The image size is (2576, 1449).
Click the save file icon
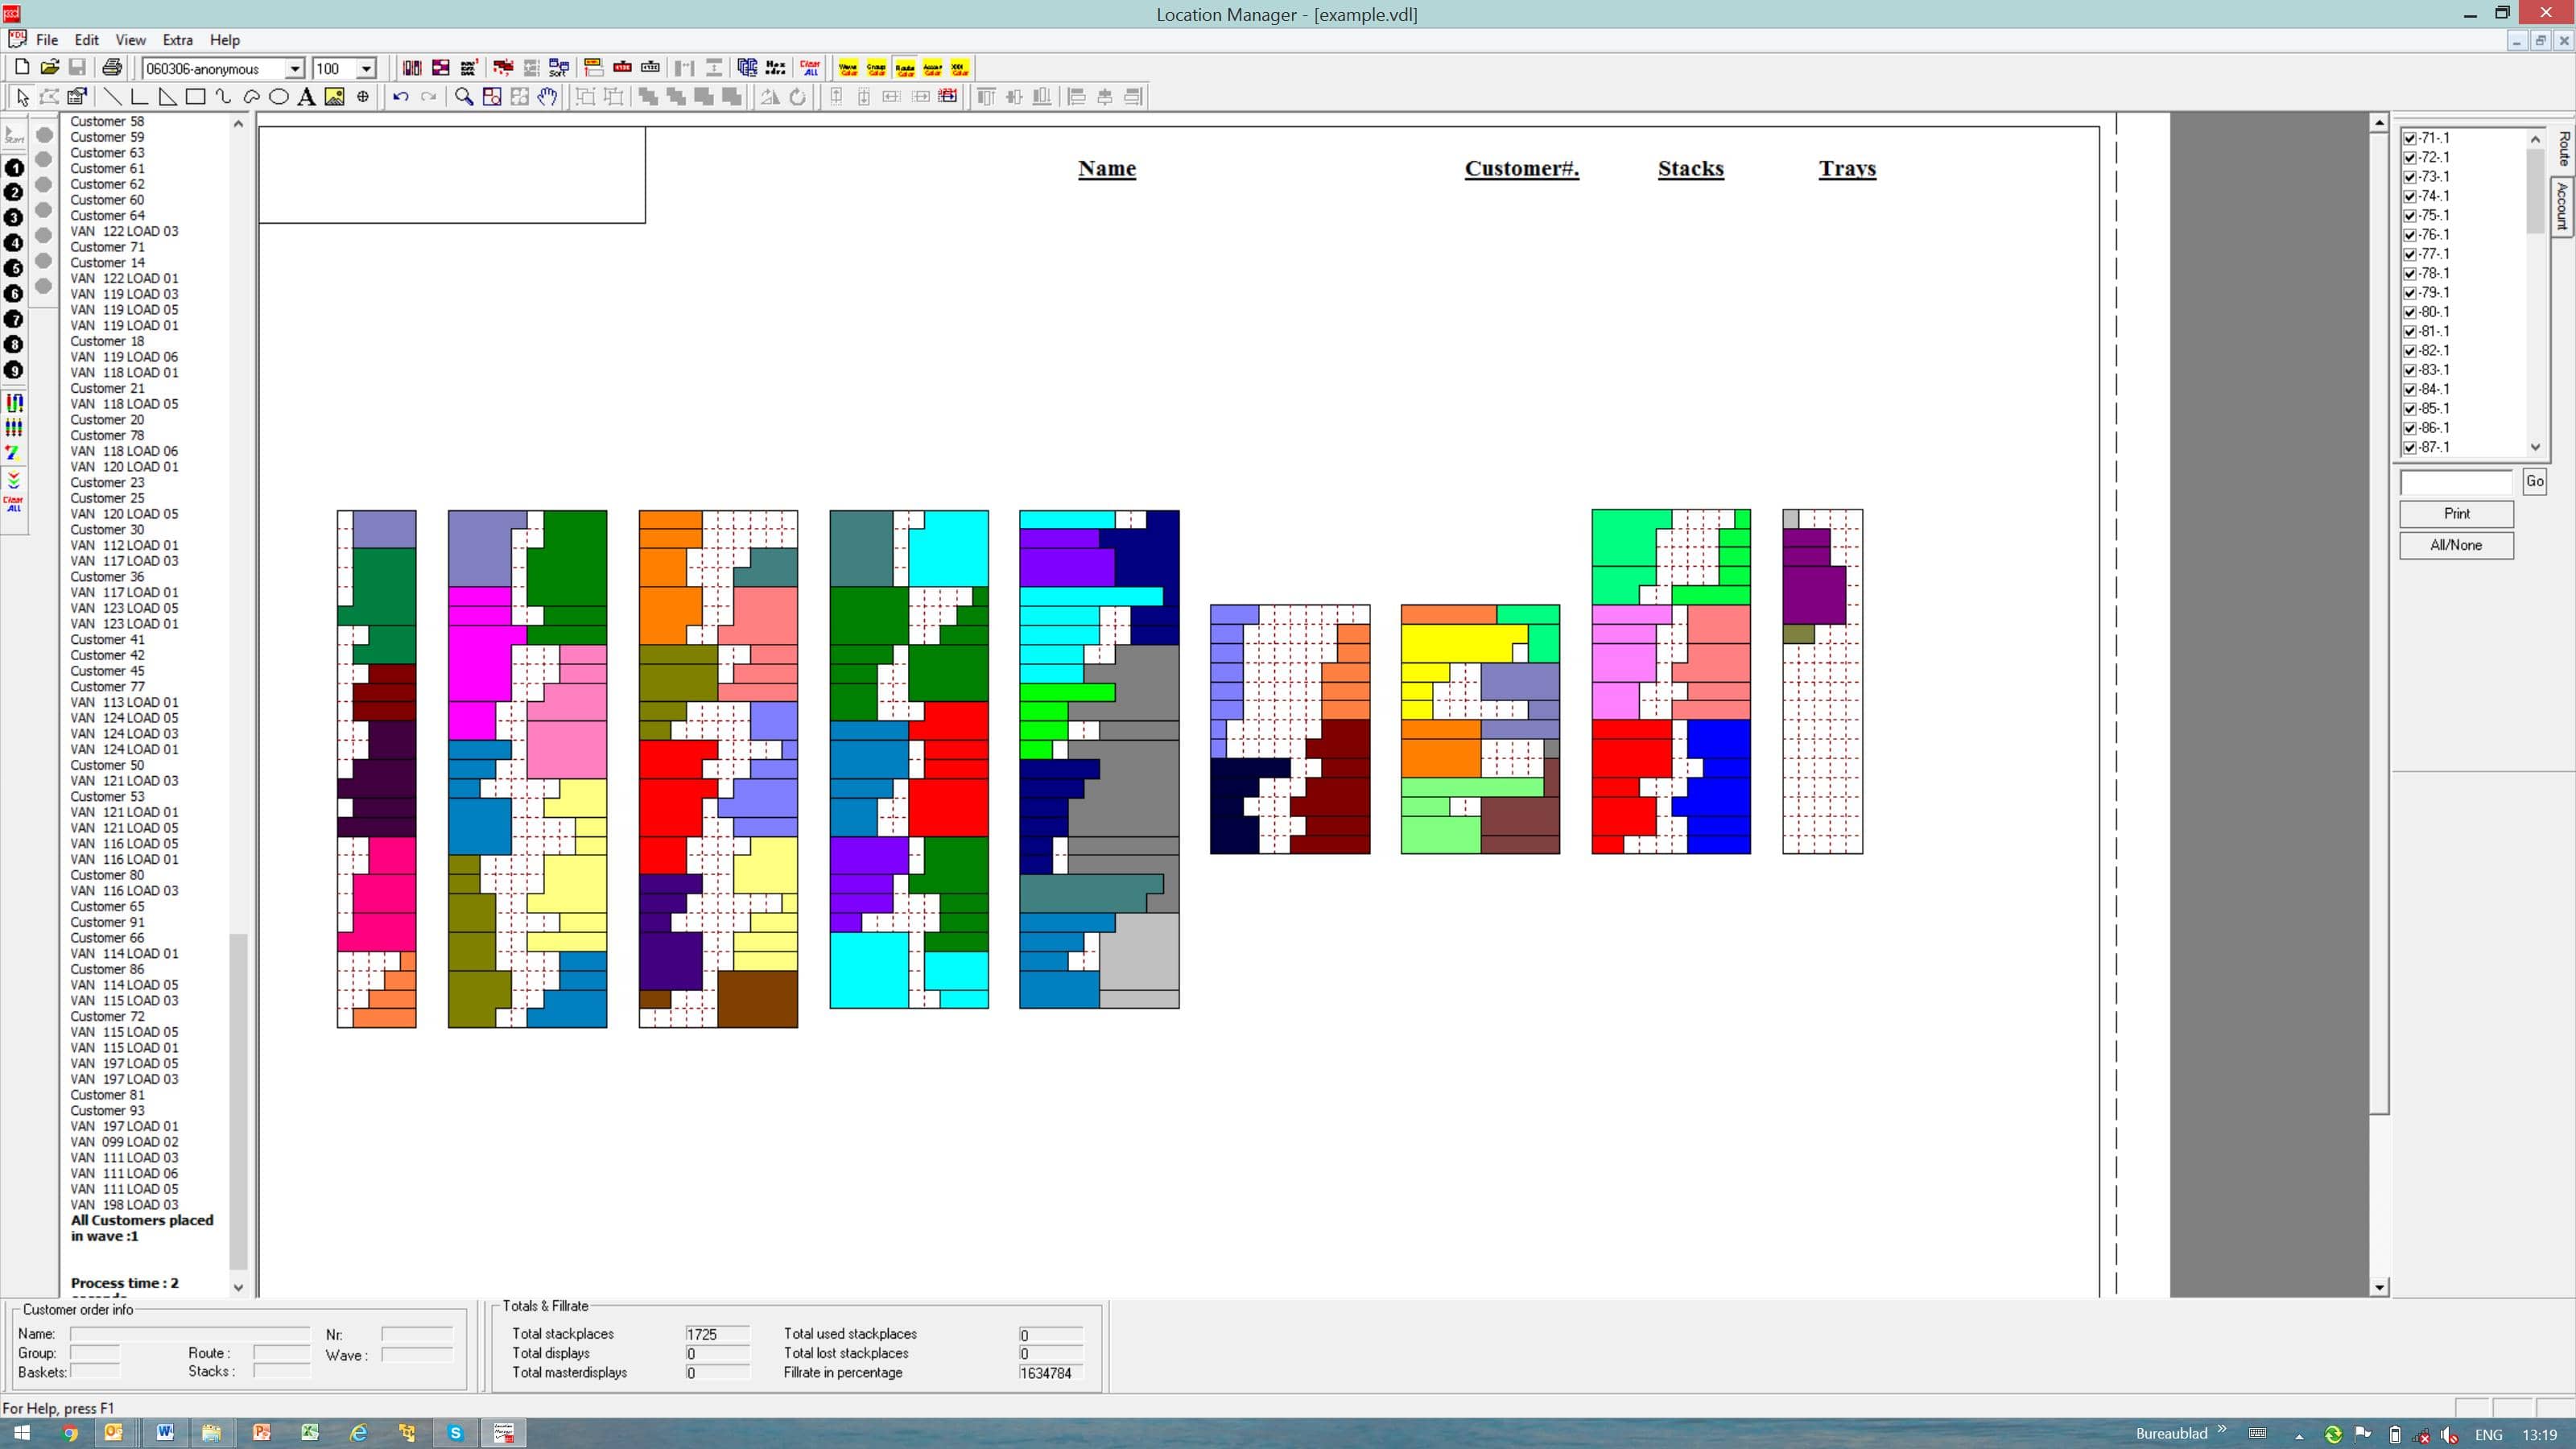pos(80,68)
